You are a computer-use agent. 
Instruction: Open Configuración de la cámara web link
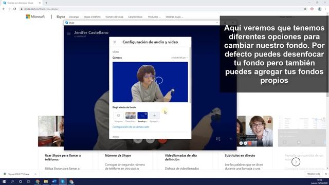[131, 127]
